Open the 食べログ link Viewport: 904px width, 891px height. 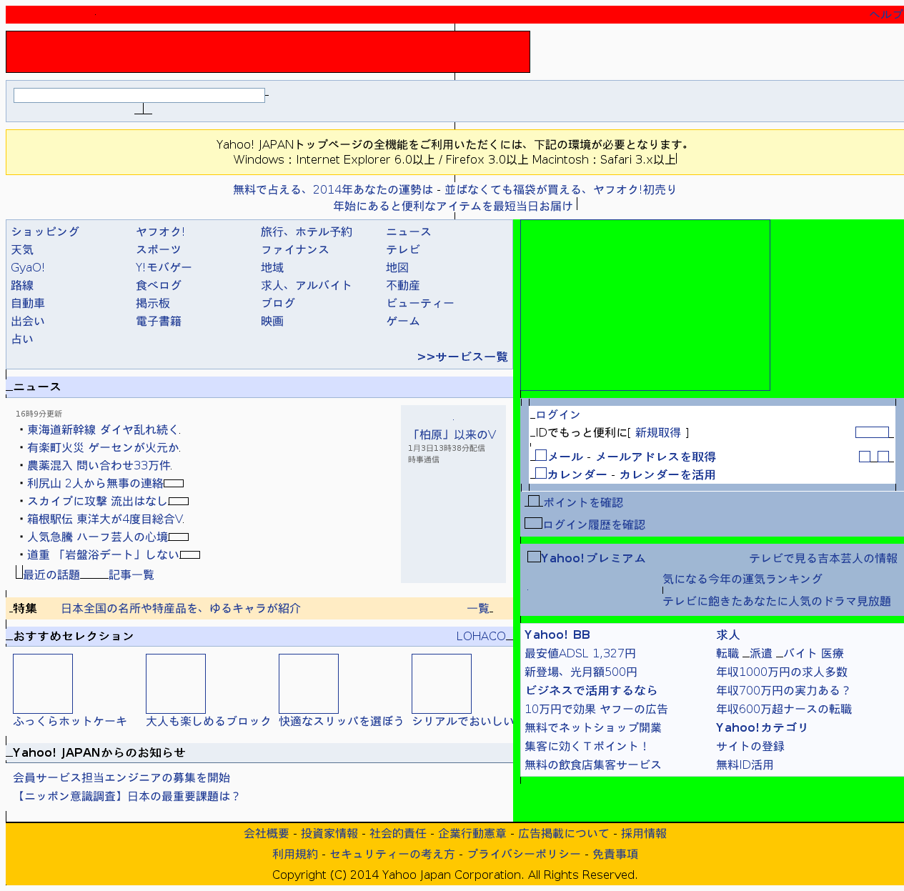[x=159, y=285]
